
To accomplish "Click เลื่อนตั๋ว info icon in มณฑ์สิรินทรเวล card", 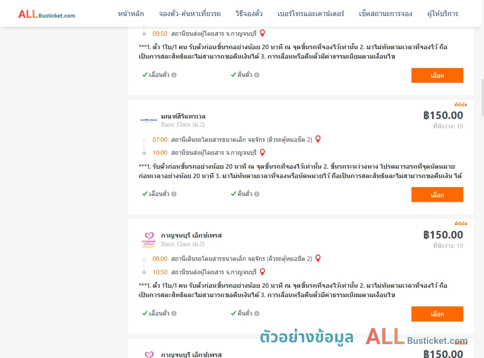I will click(174, 194).
